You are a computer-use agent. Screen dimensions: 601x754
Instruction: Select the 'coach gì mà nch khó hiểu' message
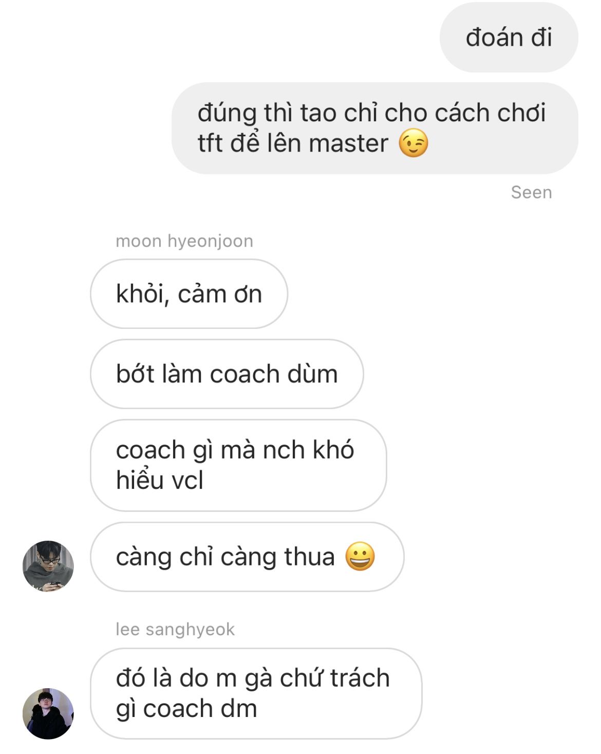[x=238, y=465]
